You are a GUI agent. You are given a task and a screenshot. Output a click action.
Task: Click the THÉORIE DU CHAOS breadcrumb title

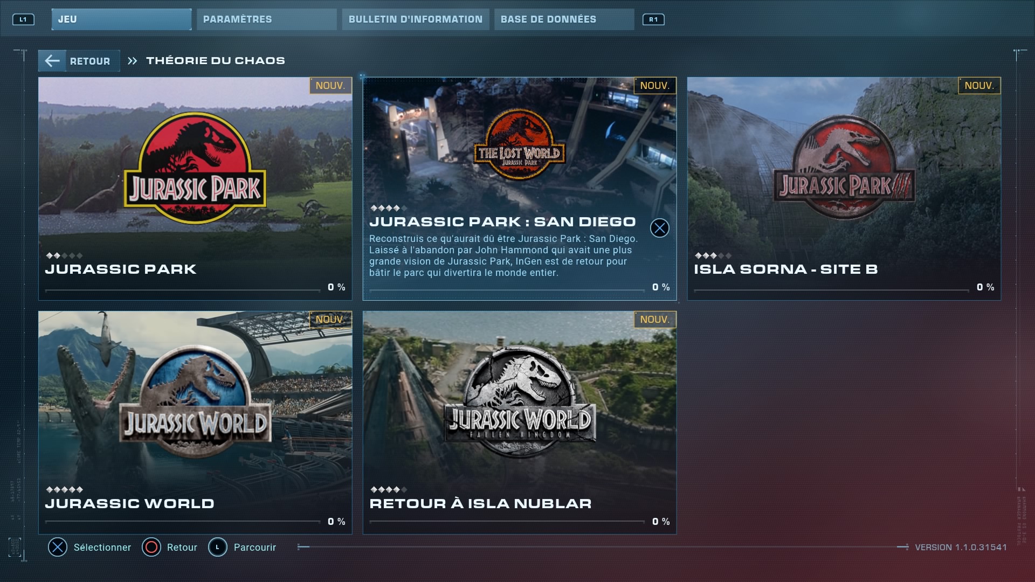216,60
